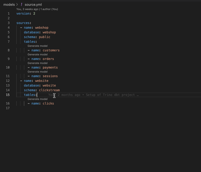This screenshot has height=172, width=201.
Task: Click line number 15 in the gutter
Action: point(8,95)
